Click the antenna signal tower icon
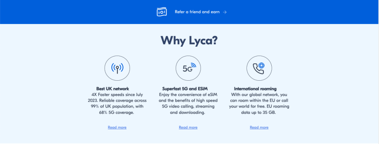The height and width of the screenshot is (144, 379). coord(117,68)
